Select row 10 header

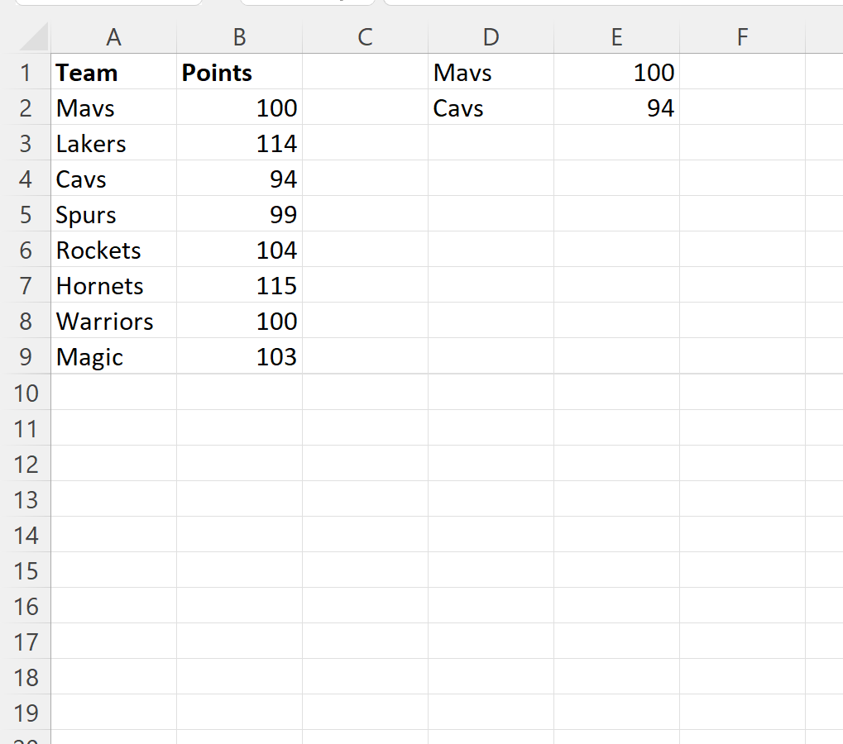point(26,393)
